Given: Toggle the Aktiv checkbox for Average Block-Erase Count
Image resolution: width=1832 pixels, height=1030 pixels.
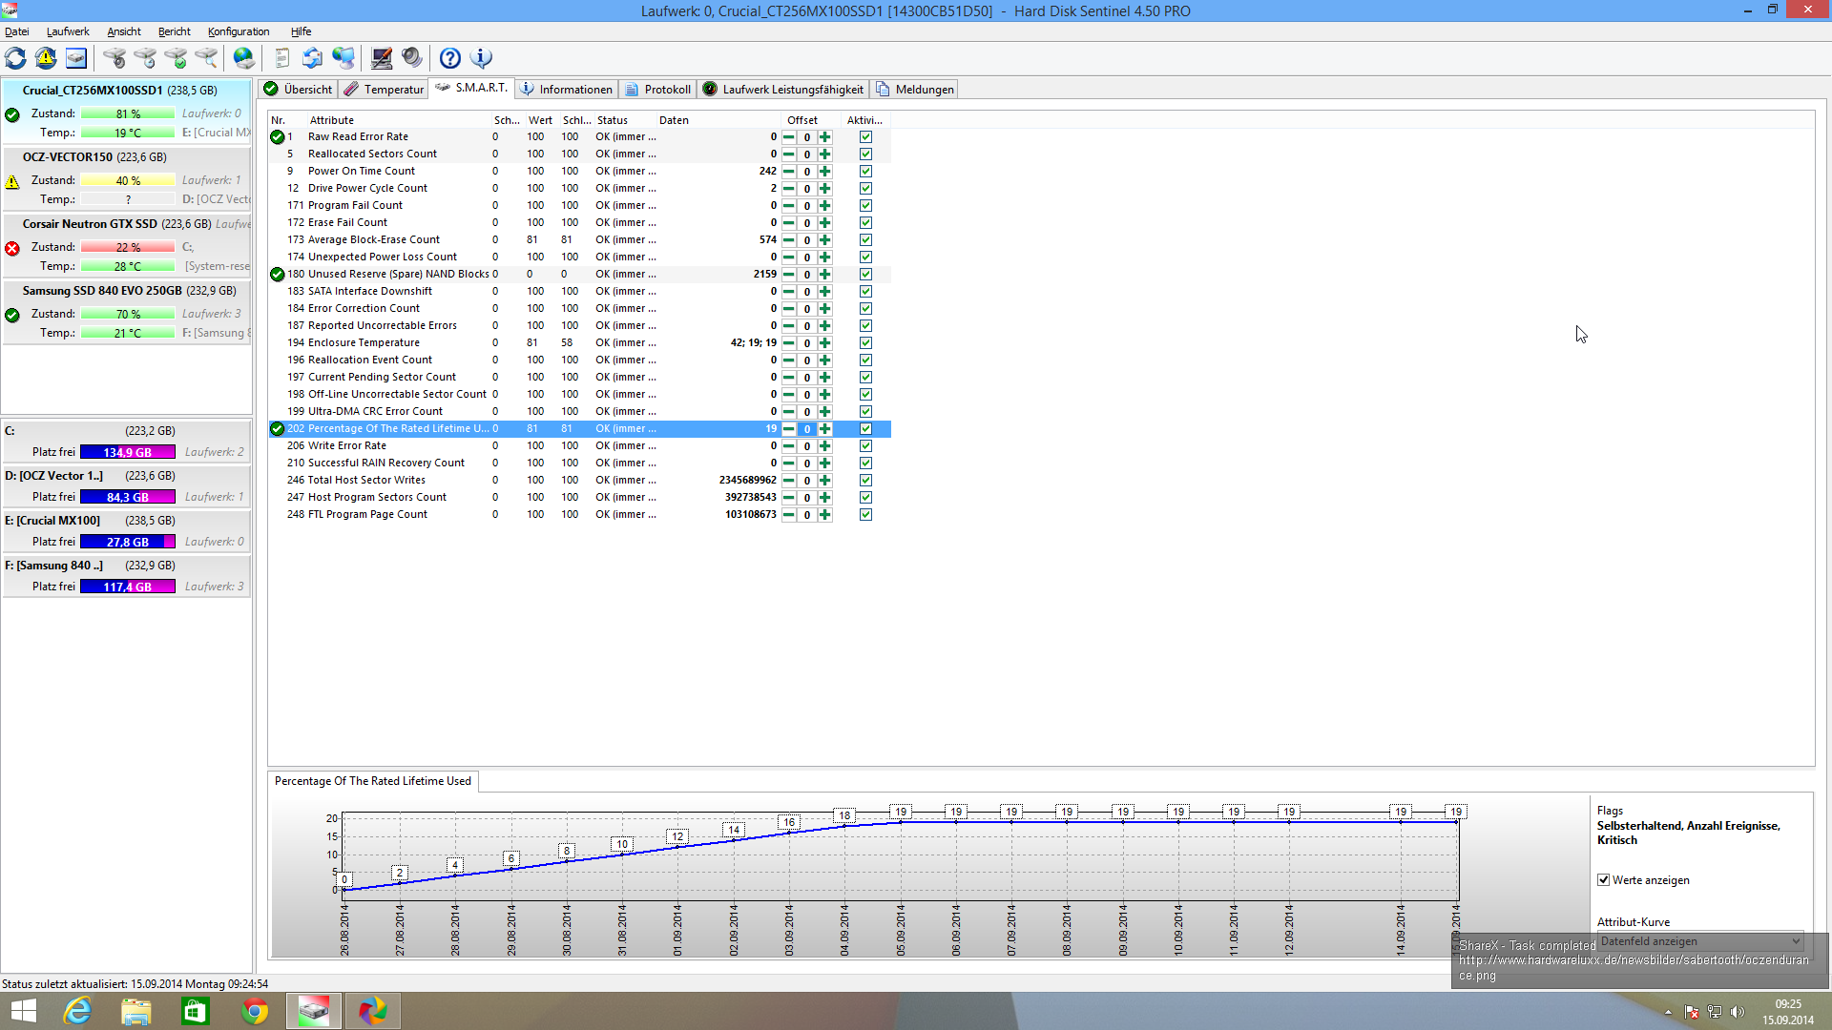Looking at the screenshot, I should (865, 240).
